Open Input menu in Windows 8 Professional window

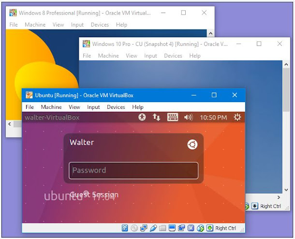(x=77, y=25)
